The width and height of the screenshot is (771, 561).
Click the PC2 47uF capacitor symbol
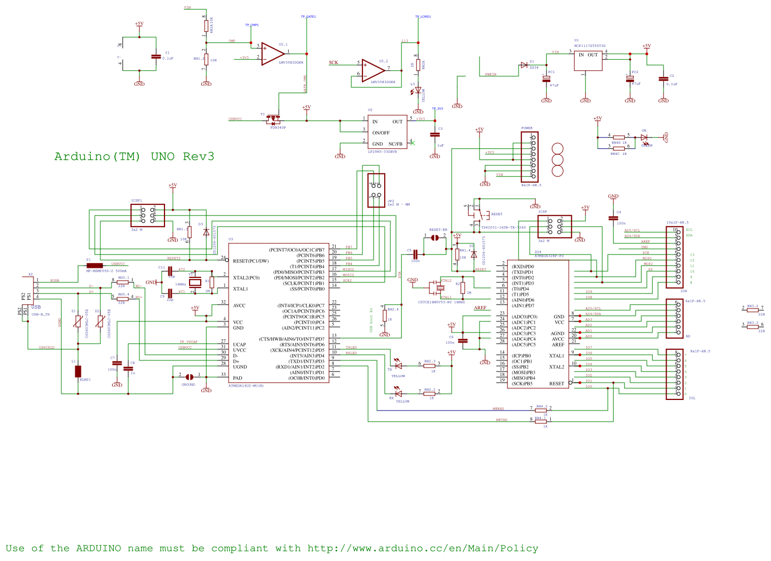pos(630,79)
